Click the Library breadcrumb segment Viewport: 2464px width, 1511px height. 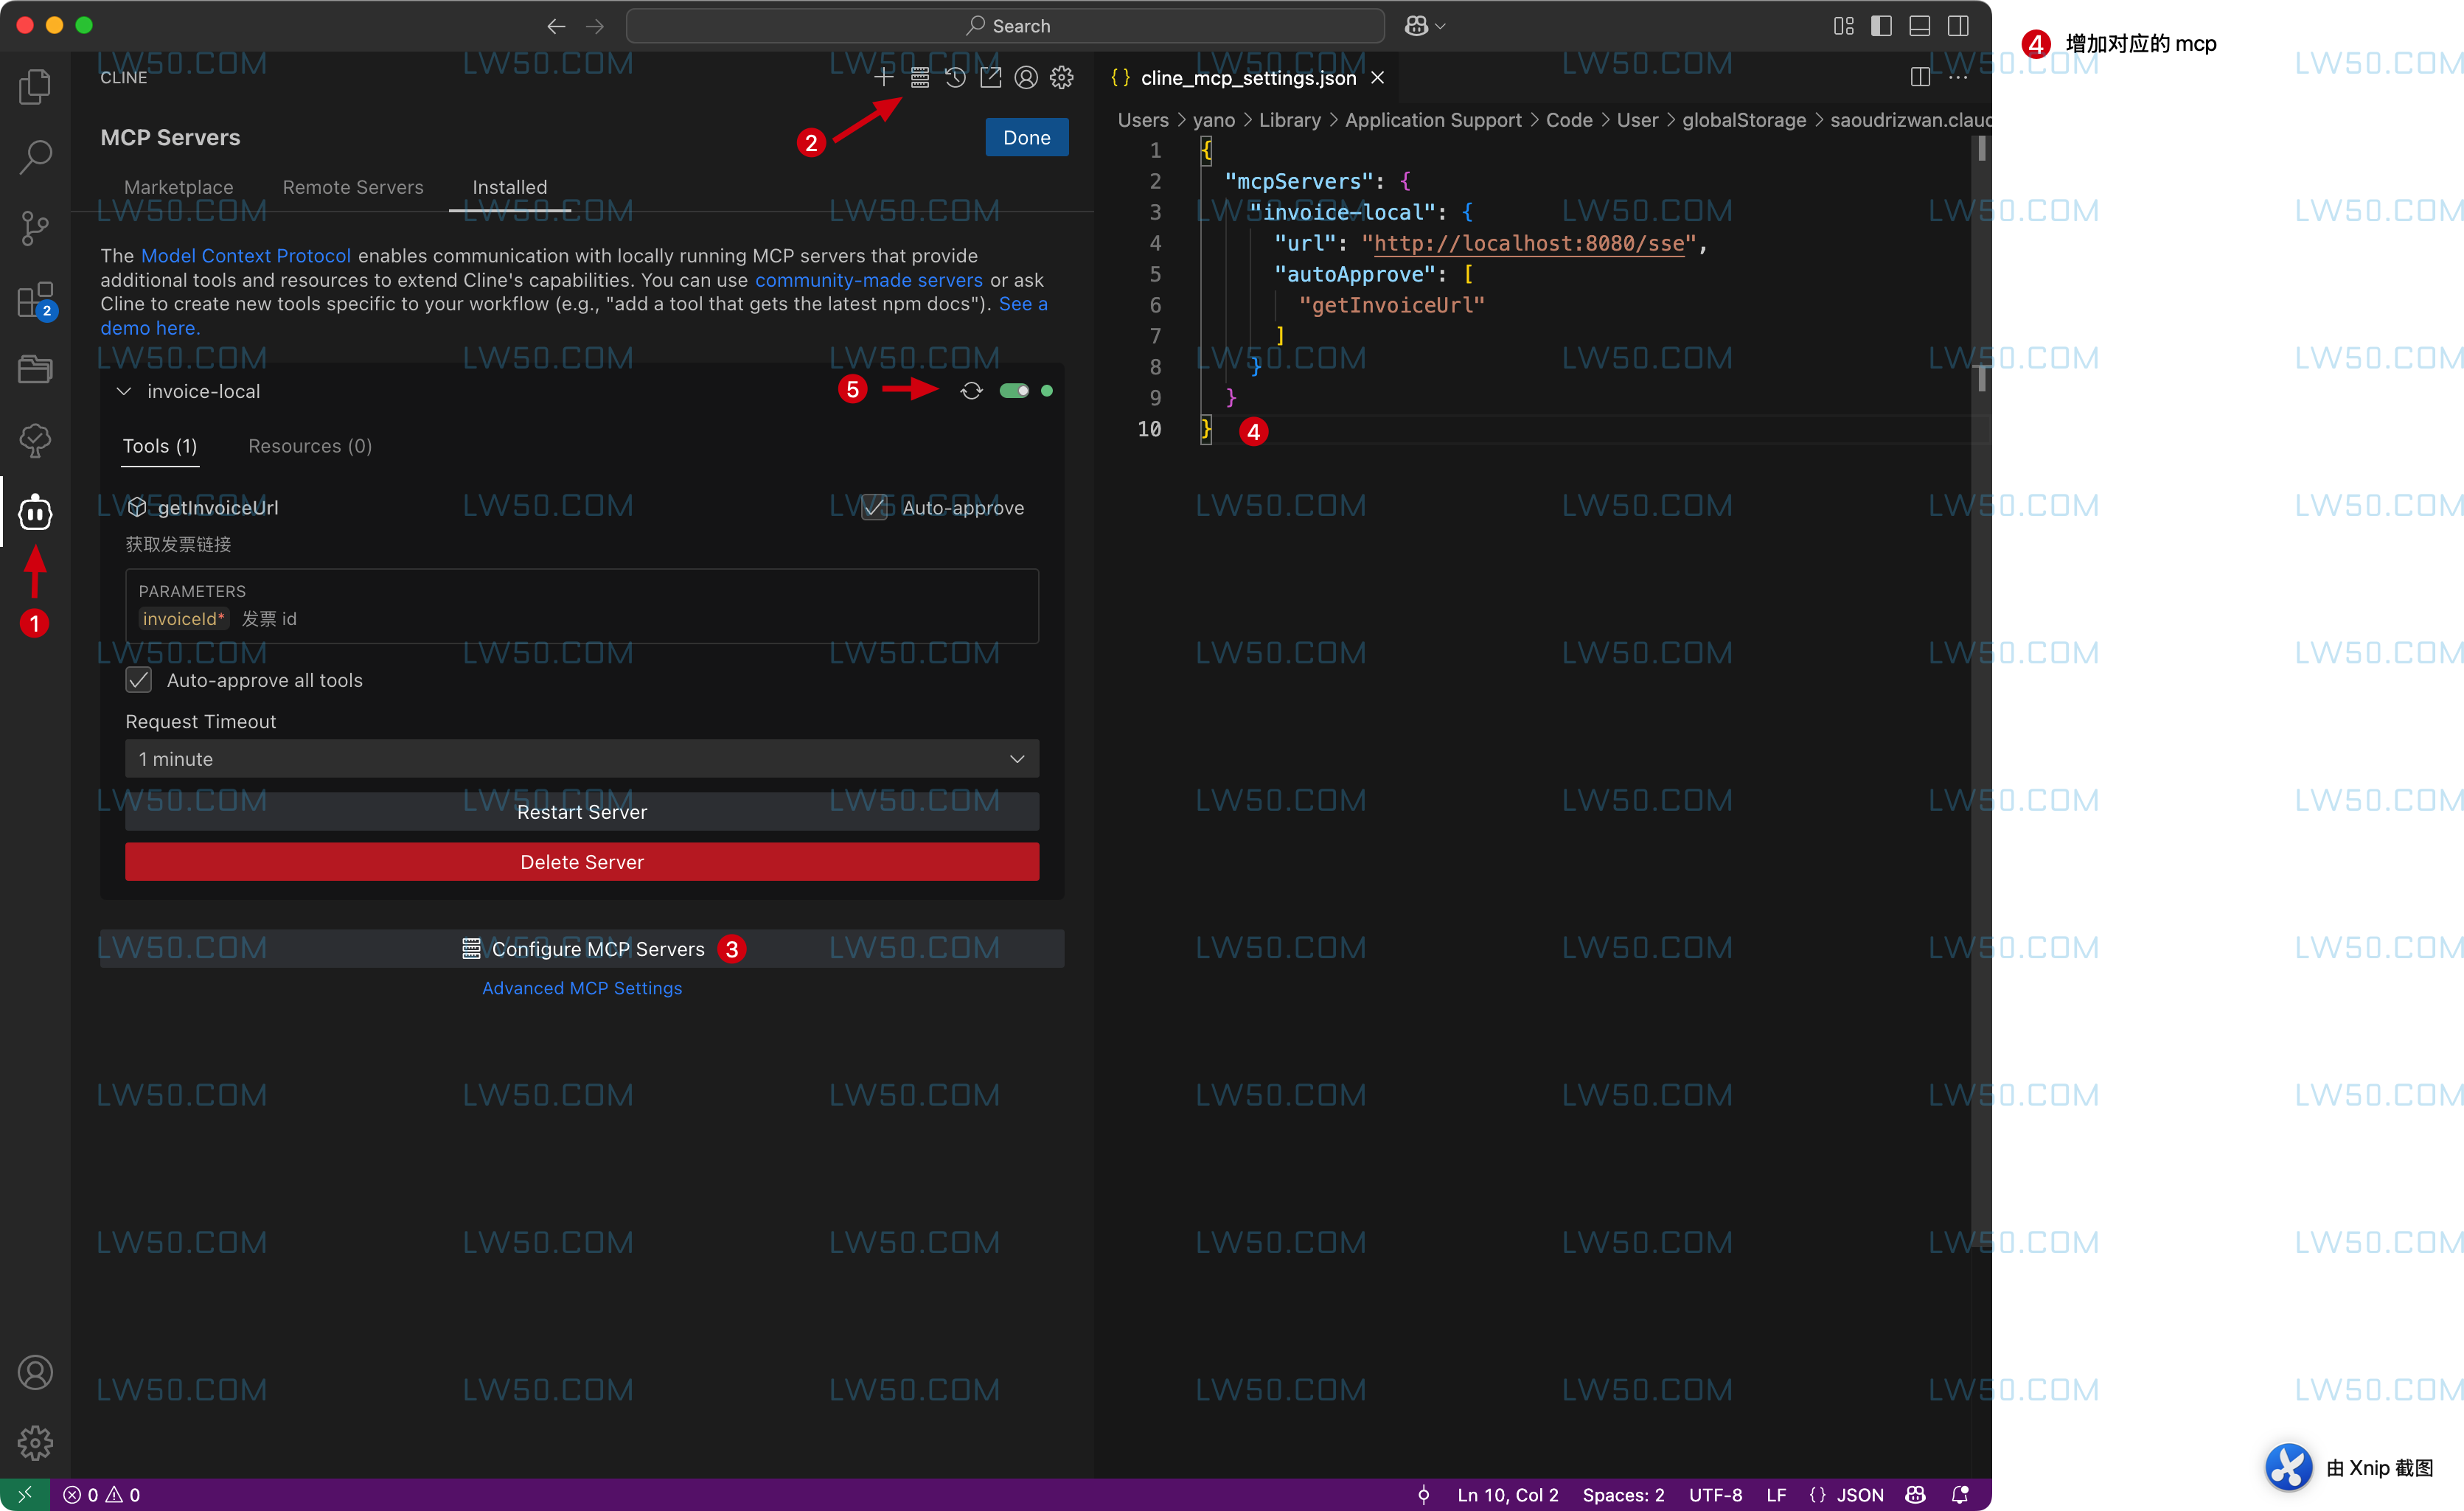click(1289, 120)
